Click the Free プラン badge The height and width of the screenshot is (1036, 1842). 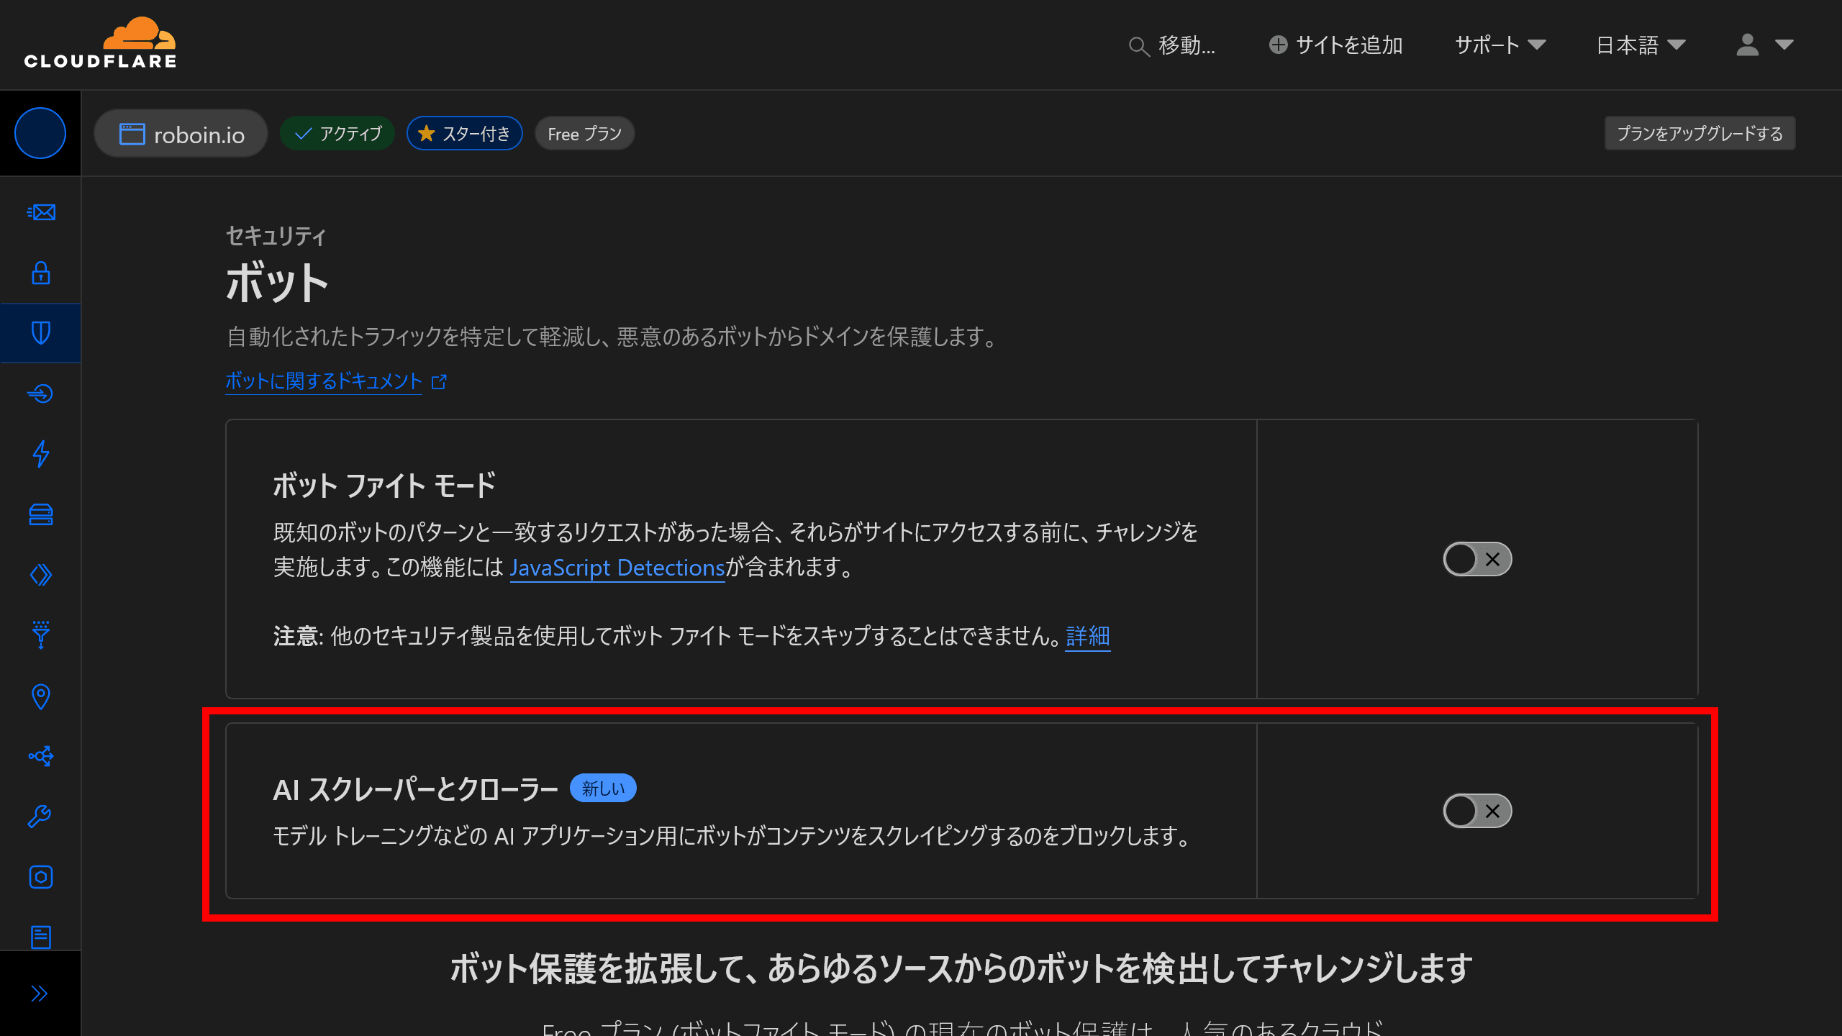(584, 134)
